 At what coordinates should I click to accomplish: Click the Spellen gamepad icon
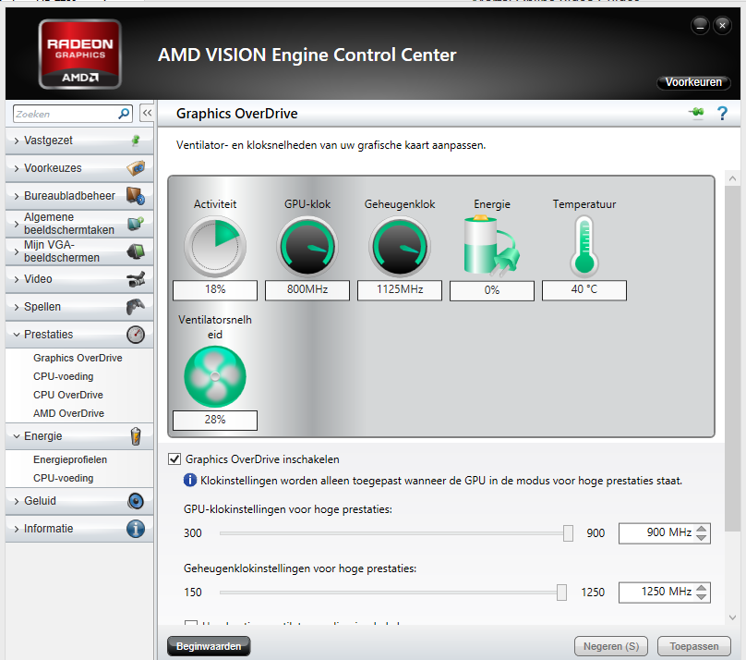[136, 307]
